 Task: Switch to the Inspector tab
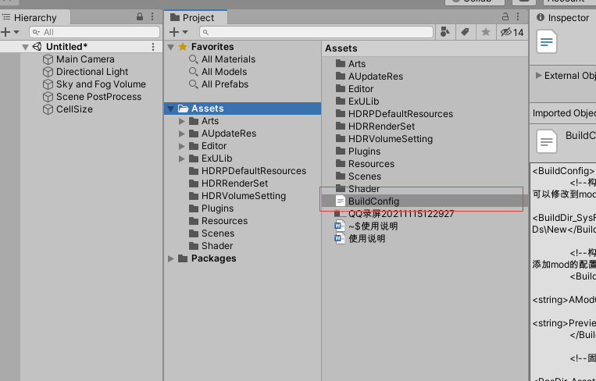click(x=563, y=17)
